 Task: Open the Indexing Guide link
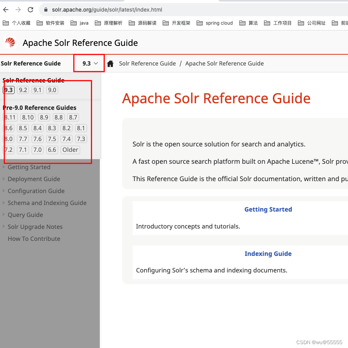pos(268,254)
